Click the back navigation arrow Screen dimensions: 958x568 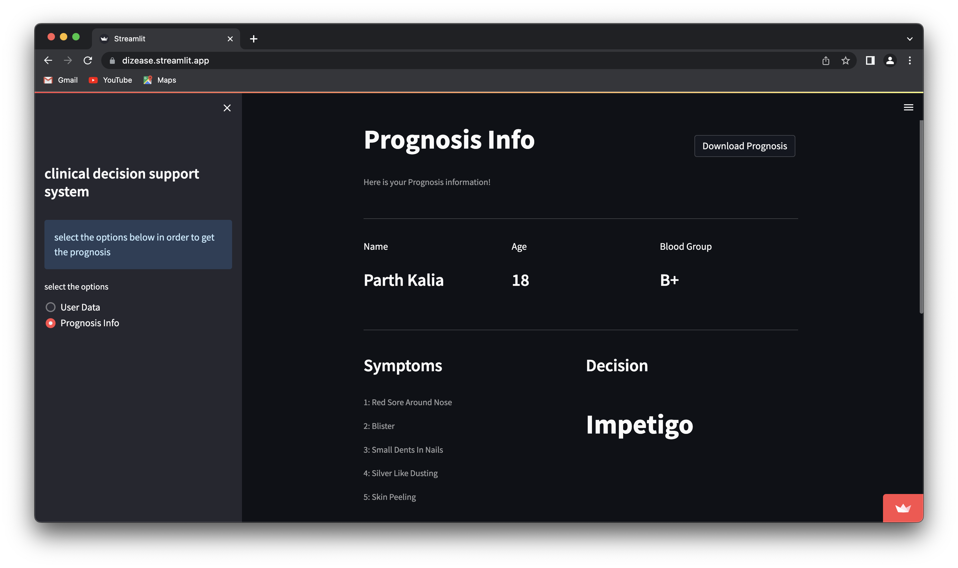pos(48,60)
